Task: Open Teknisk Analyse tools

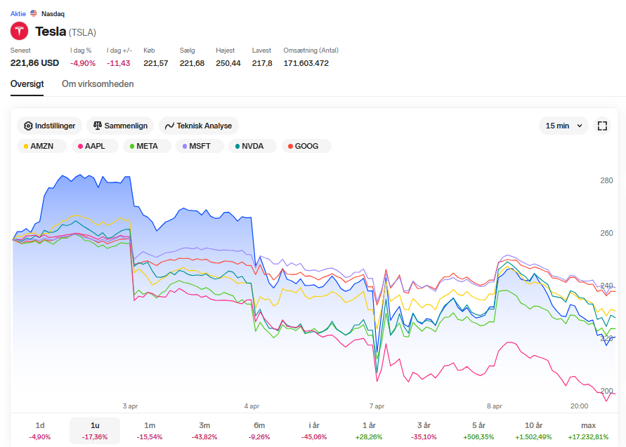Action: [x=198, y=126]
